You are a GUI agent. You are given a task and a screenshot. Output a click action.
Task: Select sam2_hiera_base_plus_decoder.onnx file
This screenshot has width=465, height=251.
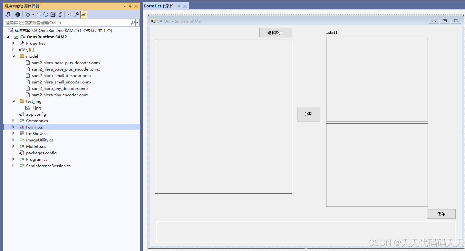66,63
